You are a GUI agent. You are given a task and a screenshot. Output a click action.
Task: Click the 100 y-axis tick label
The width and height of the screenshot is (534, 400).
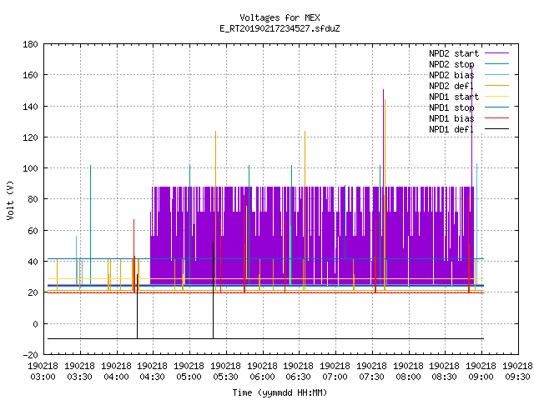click(30, 168)
